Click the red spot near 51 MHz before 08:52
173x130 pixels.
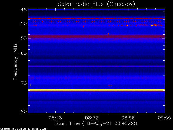pos(84,27)
